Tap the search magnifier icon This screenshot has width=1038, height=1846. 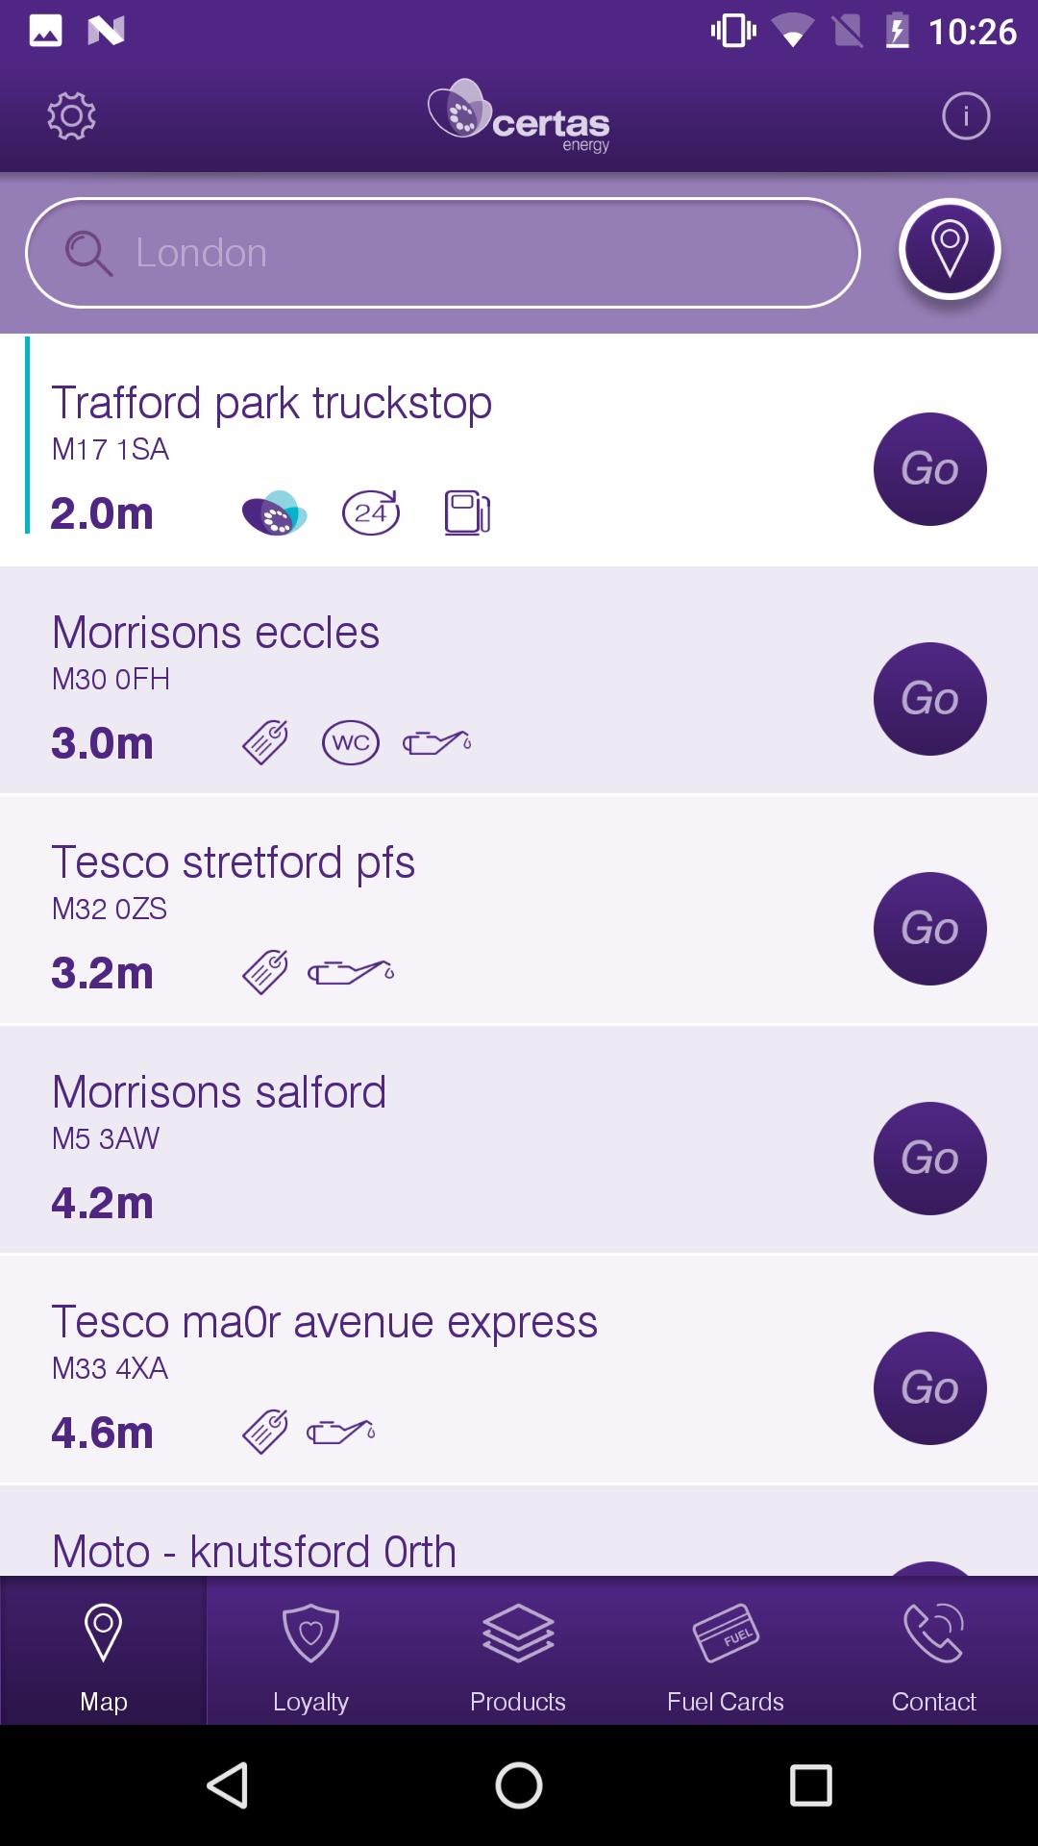coord(88,254)
